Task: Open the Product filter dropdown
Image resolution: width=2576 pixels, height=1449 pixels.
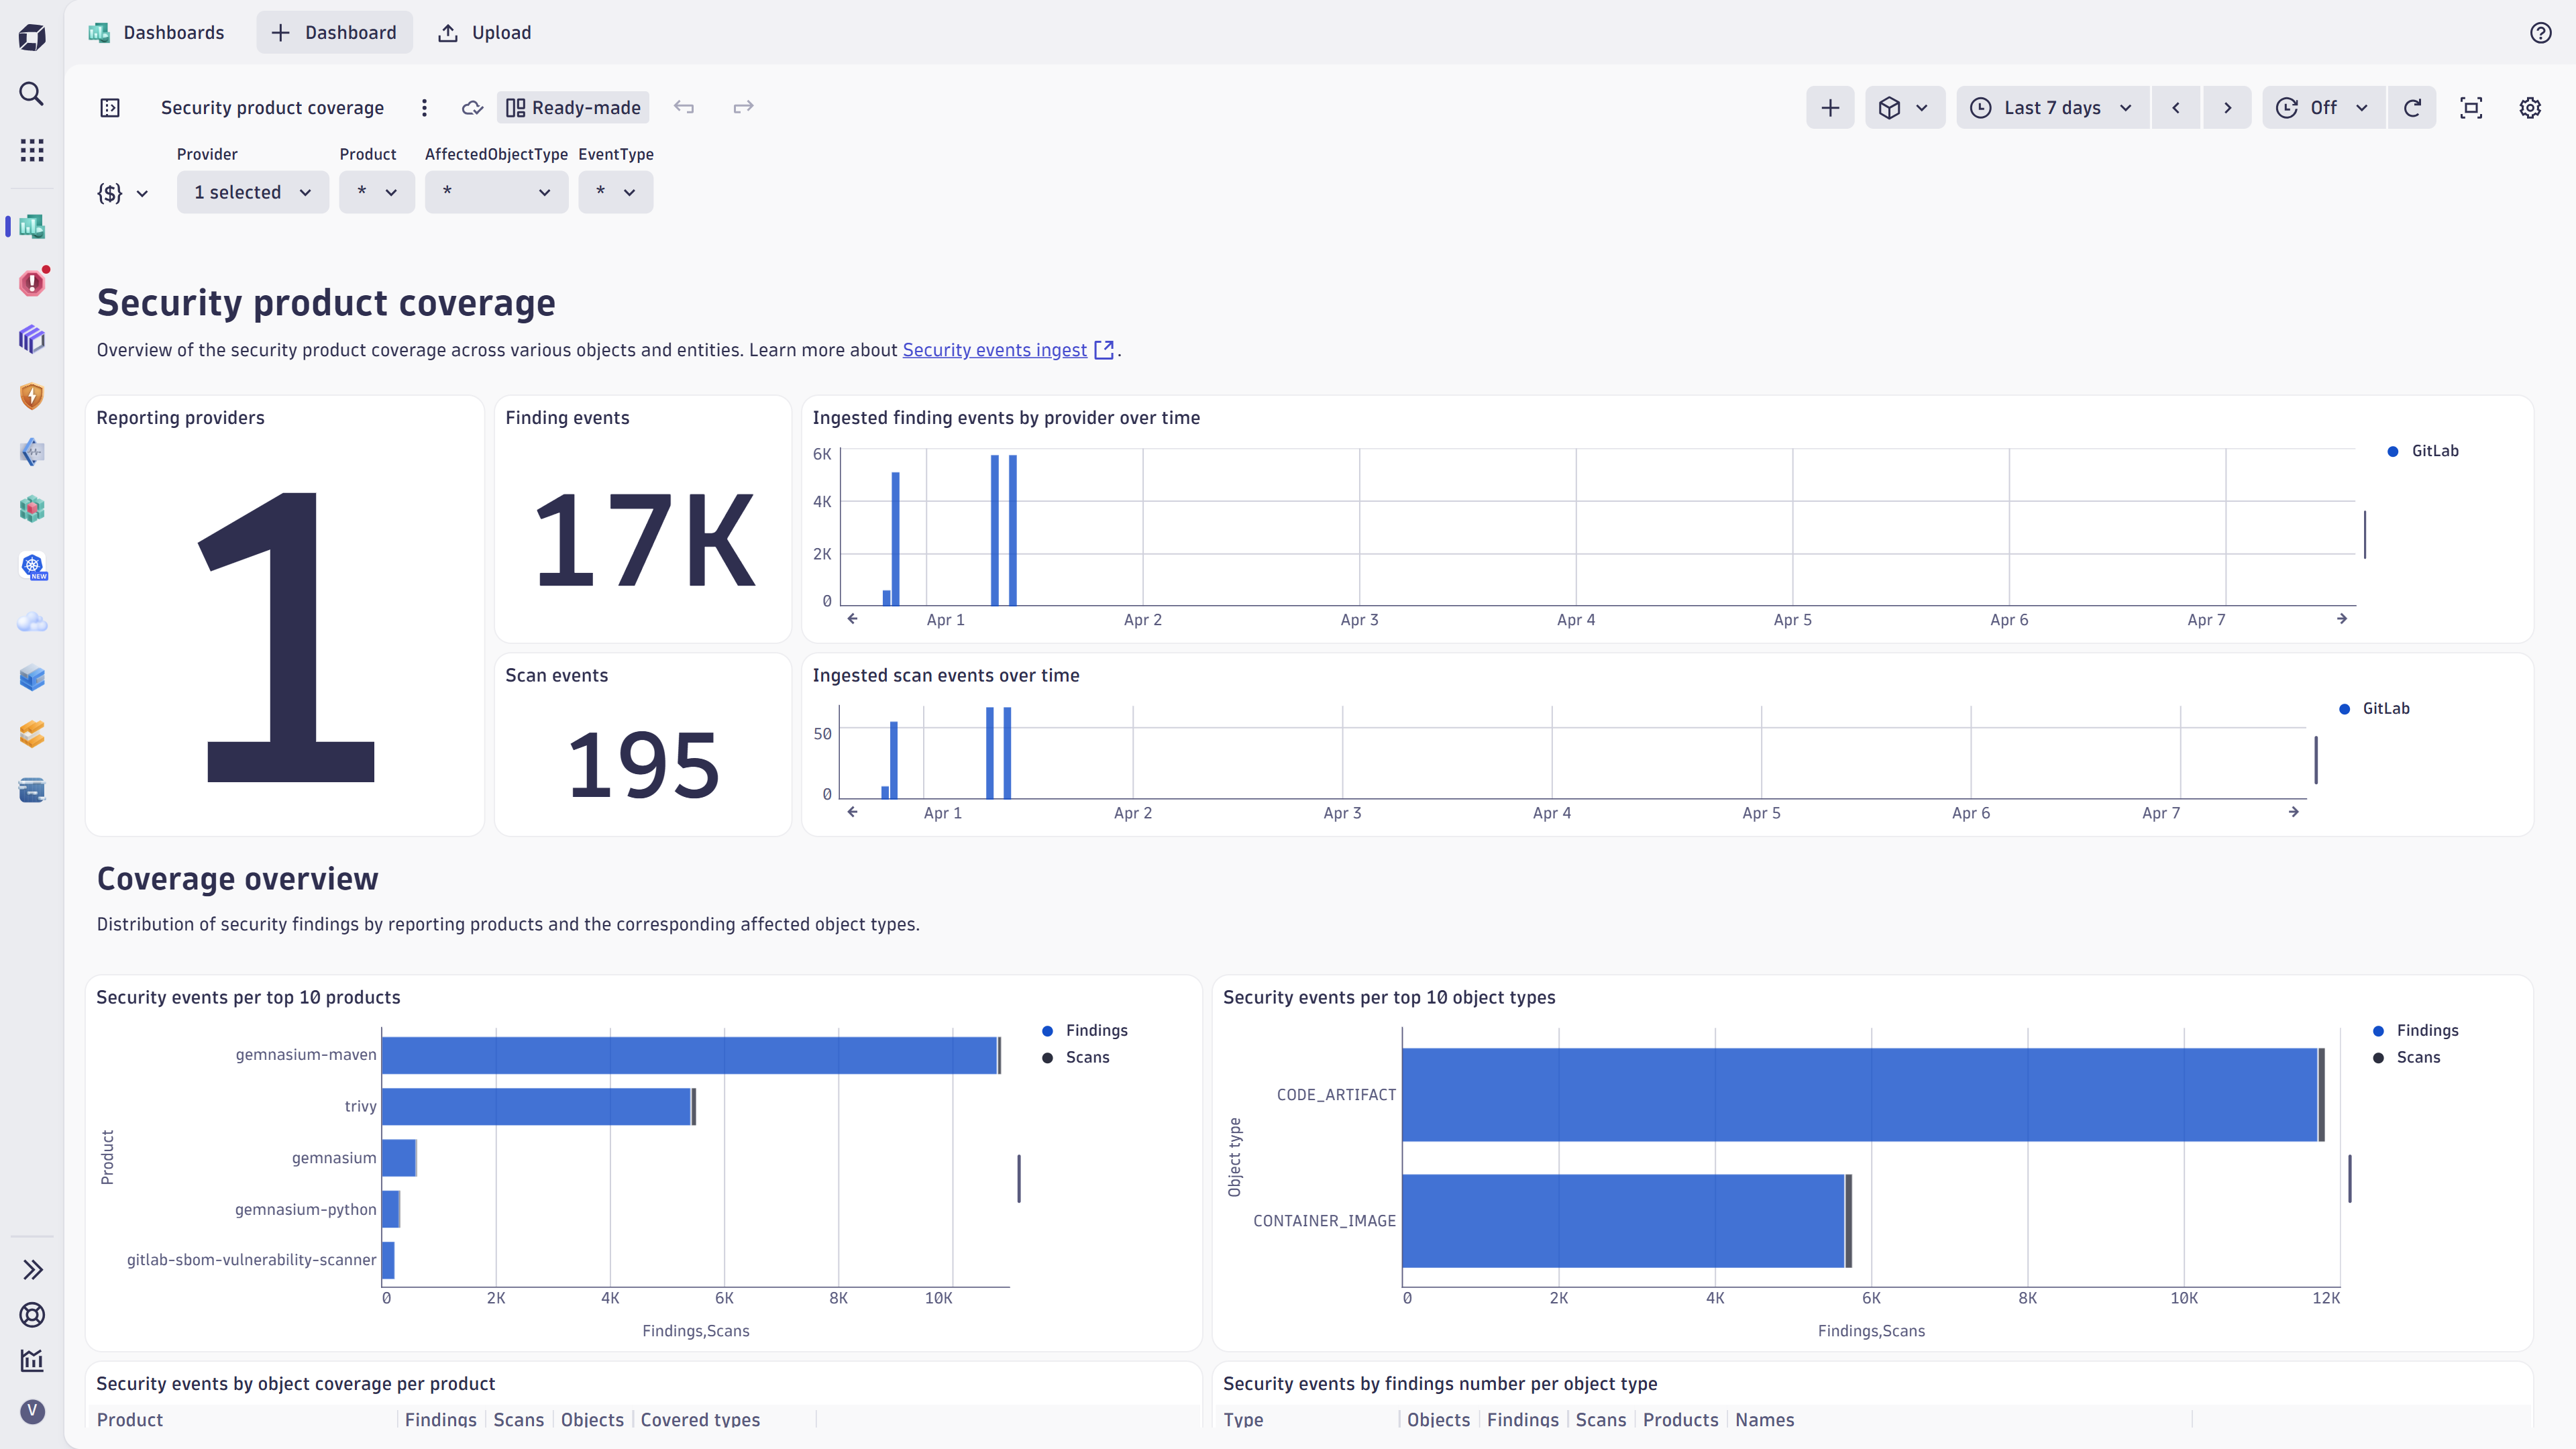Action: [377, 192]
